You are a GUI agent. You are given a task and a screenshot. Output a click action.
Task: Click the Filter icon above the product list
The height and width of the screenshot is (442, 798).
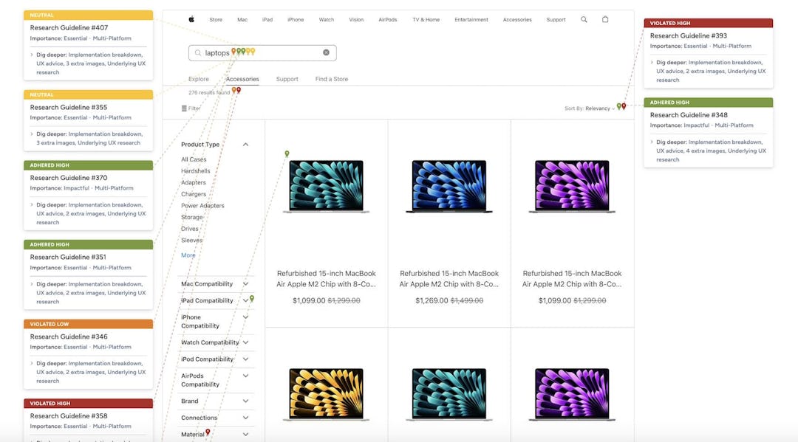click(x=185, y=108)
